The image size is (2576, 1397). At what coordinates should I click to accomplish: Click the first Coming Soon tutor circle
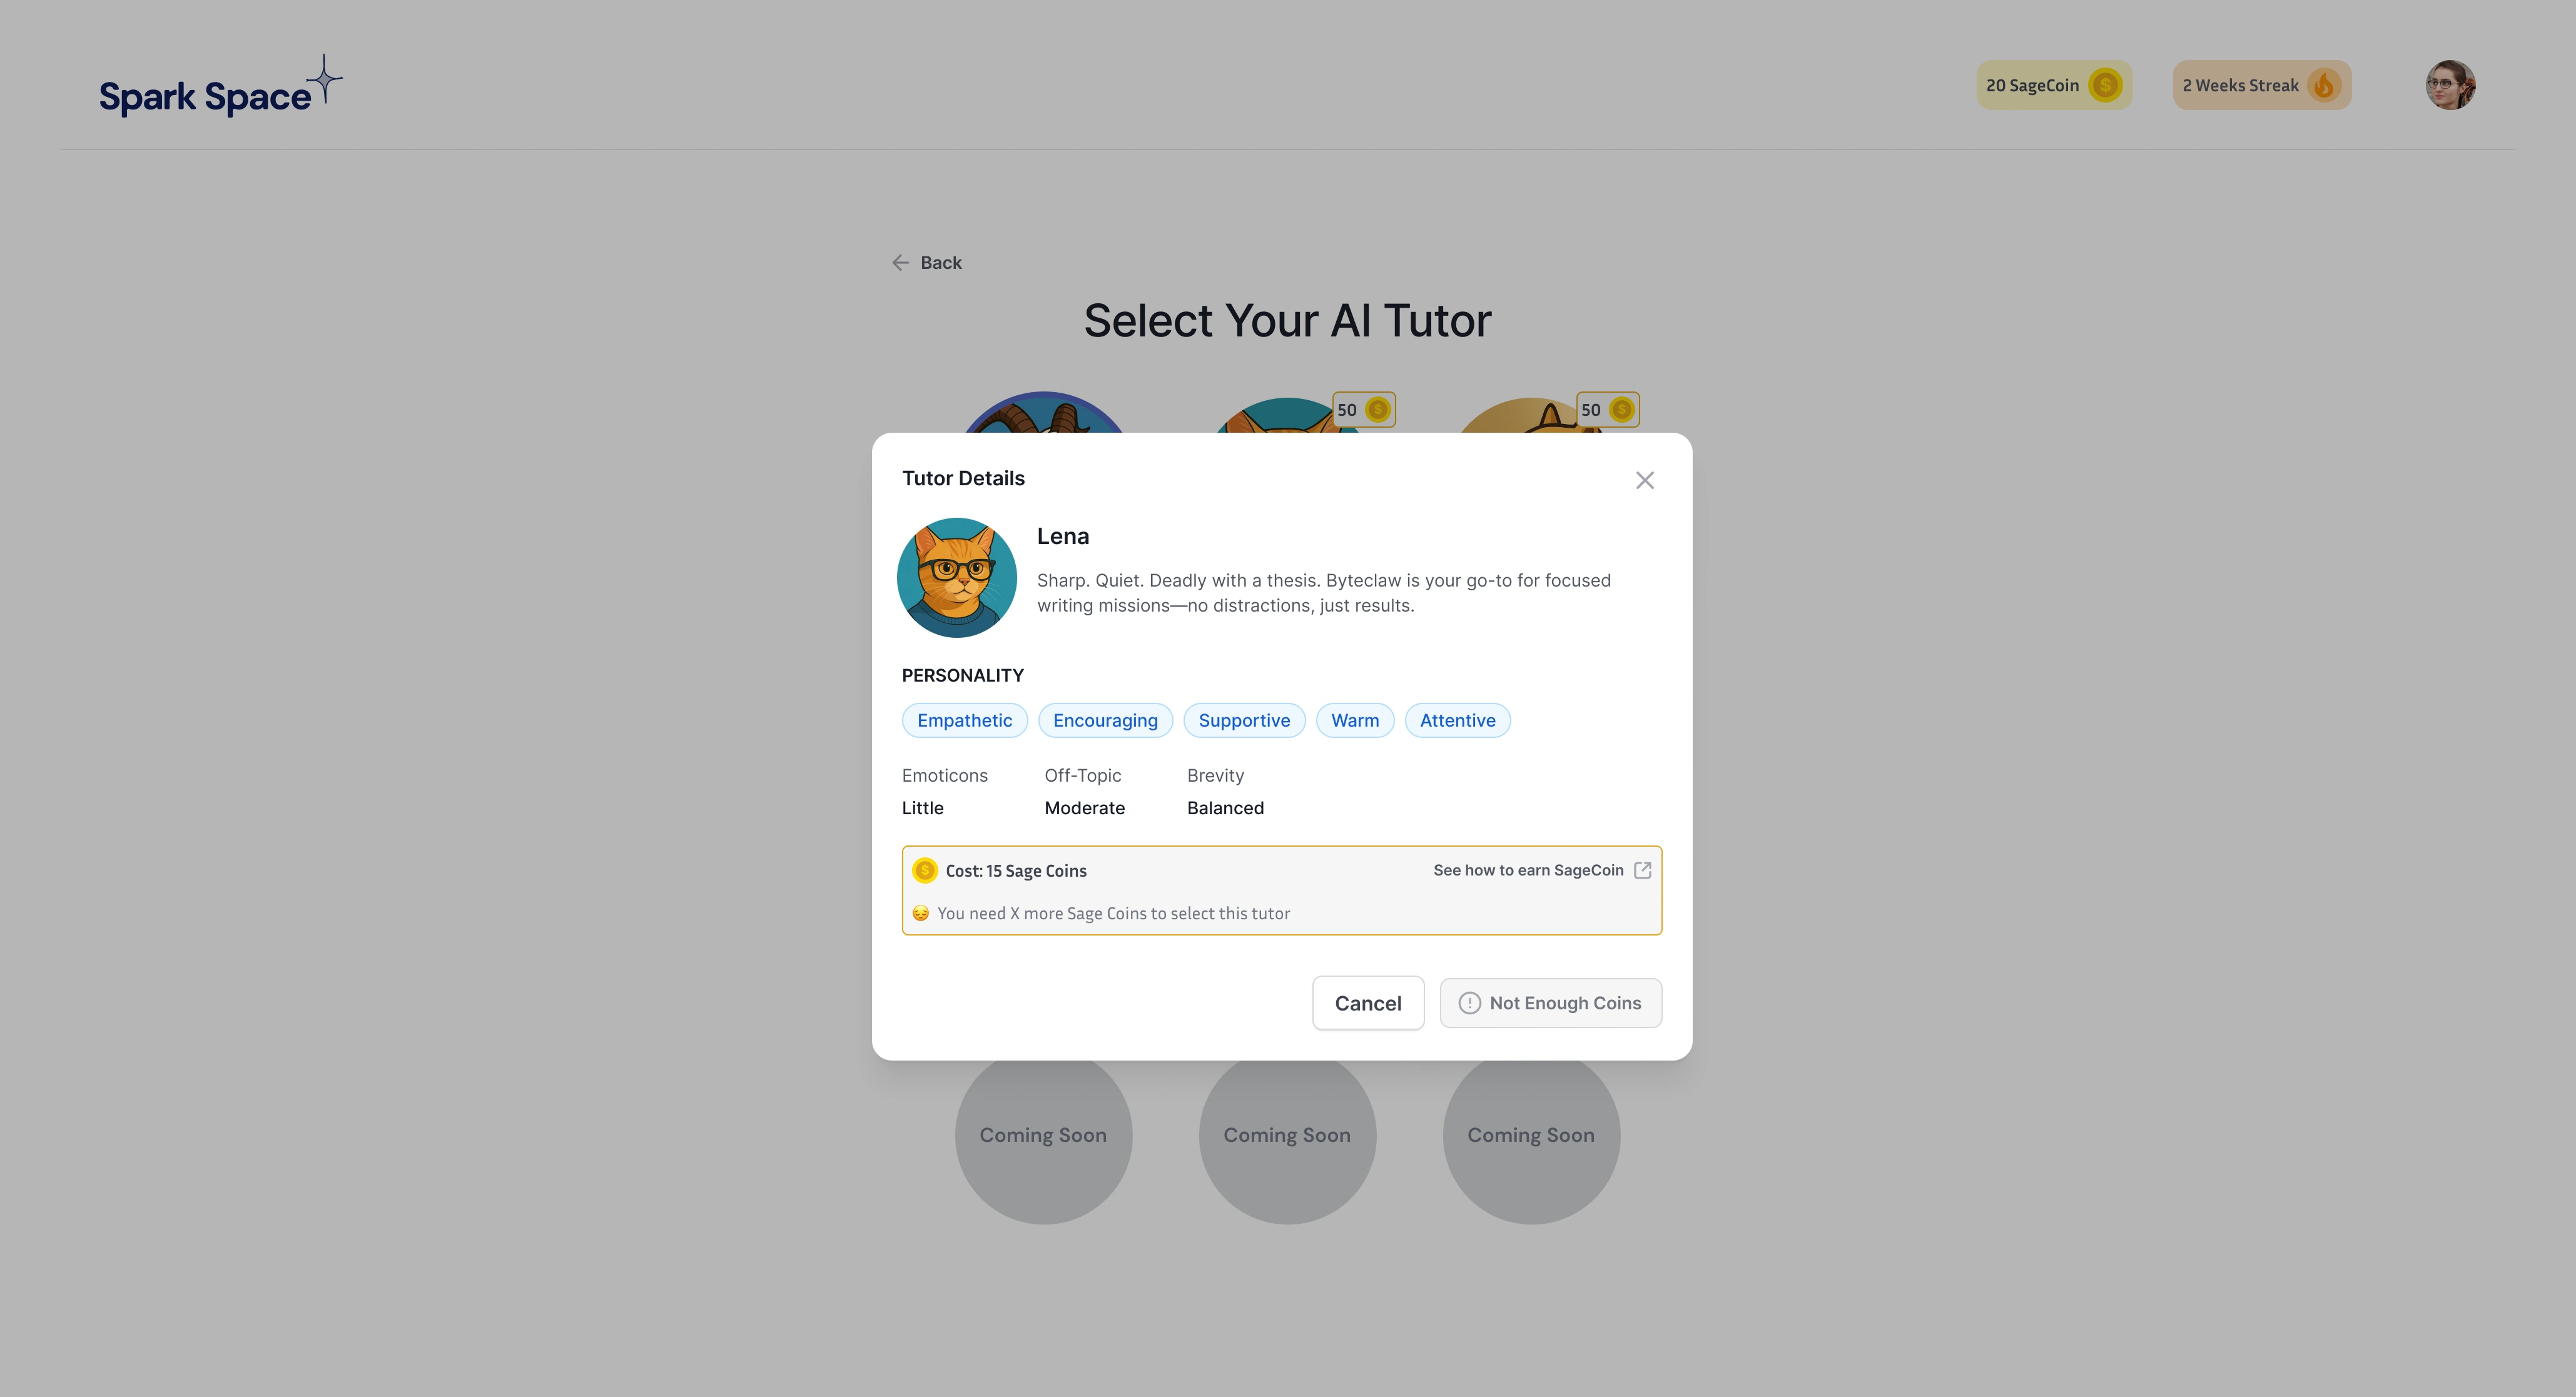(x=1043, y=1135)
